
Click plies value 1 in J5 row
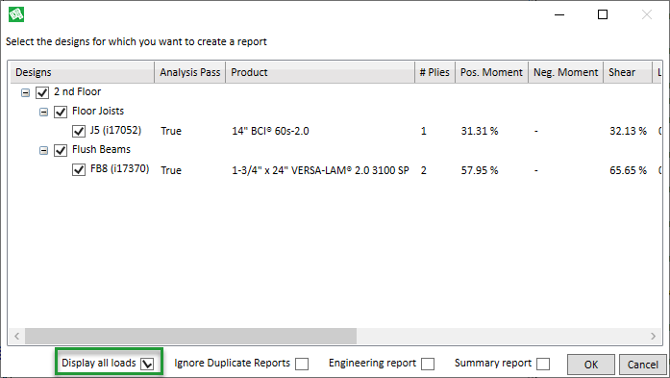pos(424,131)
